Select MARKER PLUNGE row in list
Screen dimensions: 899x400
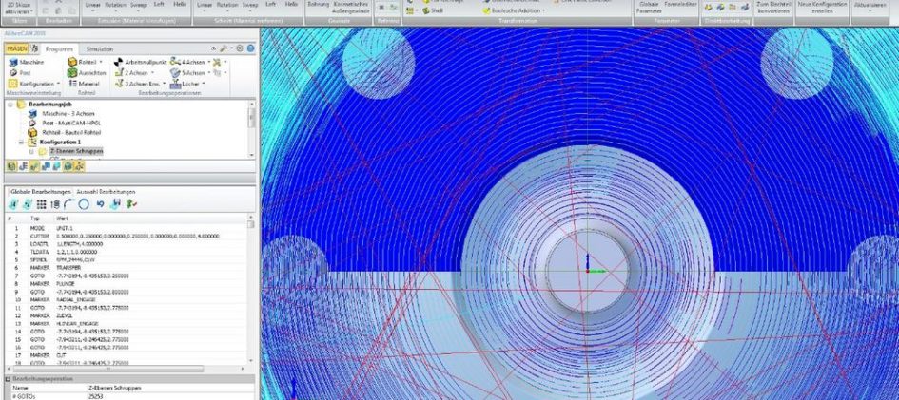tap(127, 284)
